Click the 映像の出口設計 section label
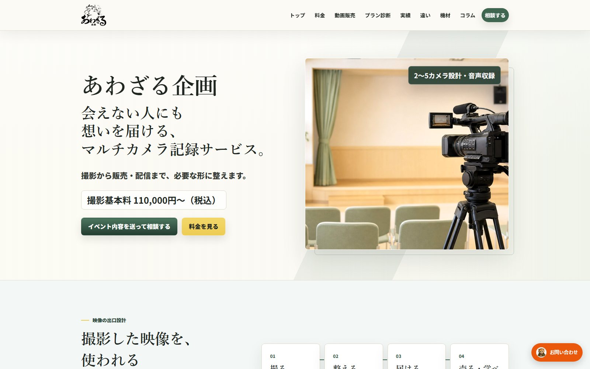Screen dimensions: 590x369 pos(109,320)
